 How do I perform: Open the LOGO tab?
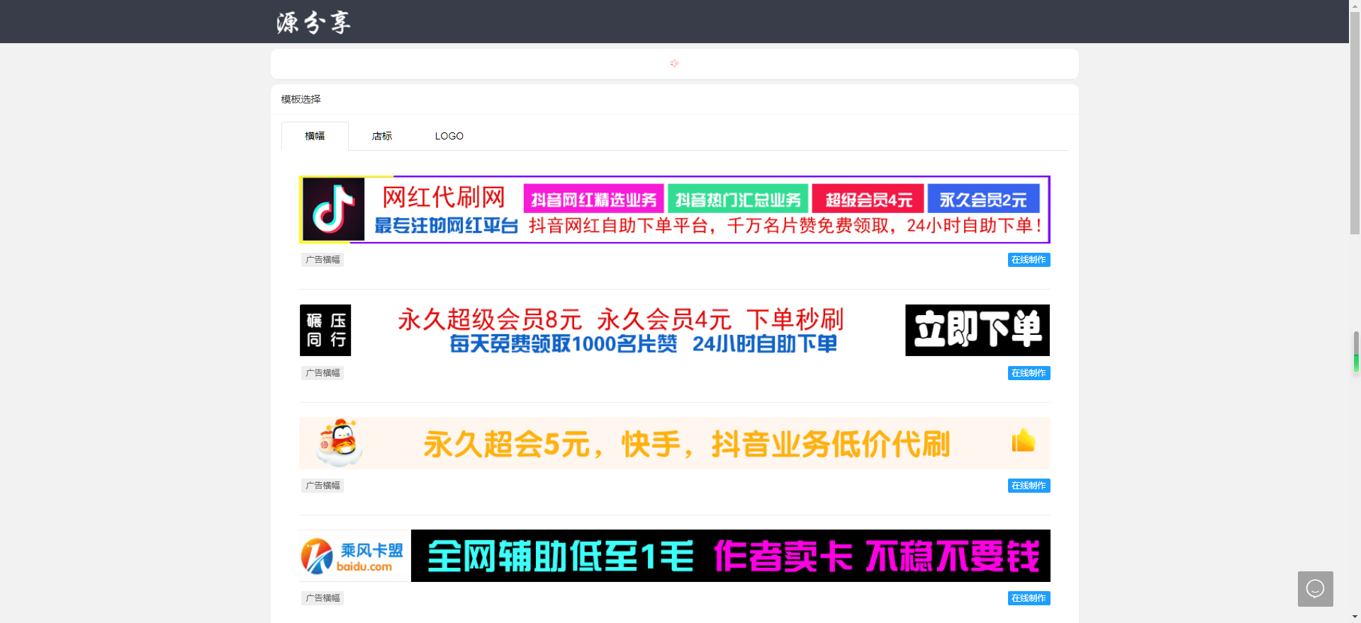point(449,136)
